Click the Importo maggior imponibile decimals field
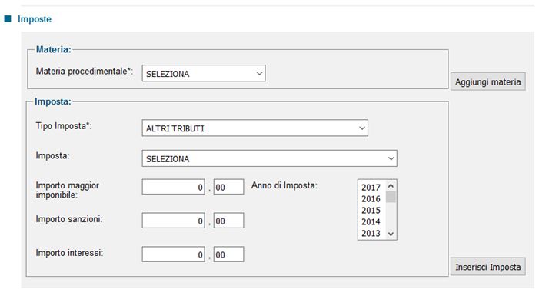The height and width of the screenshot is (296, 539). point(228,187)
